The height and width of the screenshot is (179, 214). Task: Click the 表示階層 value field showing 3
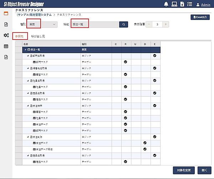tap(157, 24)
